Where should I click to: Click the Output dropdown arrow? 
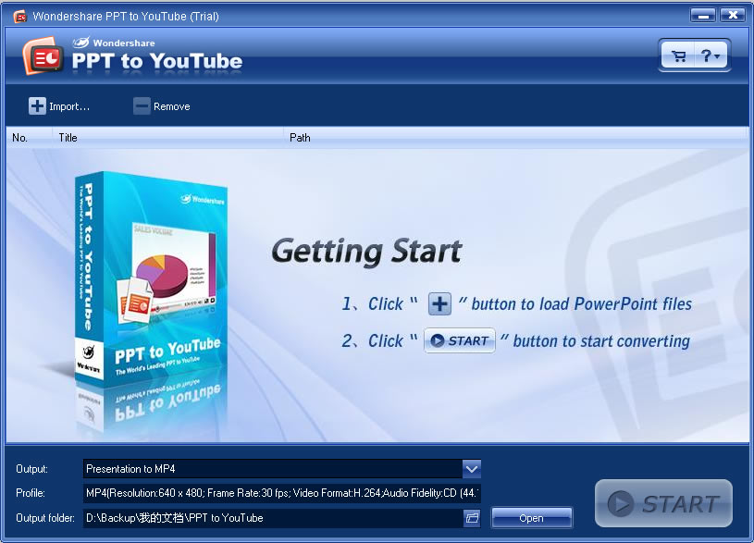[472, 469]
